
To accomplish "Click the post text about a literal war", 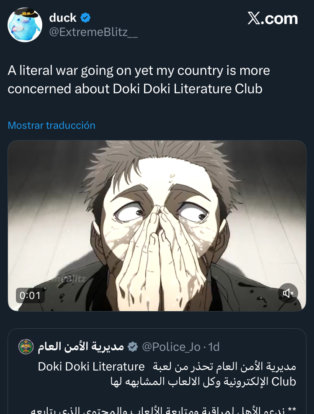I will [139, 79].
